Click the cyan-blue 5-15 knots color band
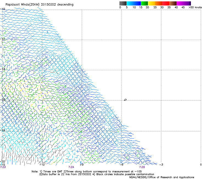This screenshot has width=203, height=179. (x=134, y=3)
